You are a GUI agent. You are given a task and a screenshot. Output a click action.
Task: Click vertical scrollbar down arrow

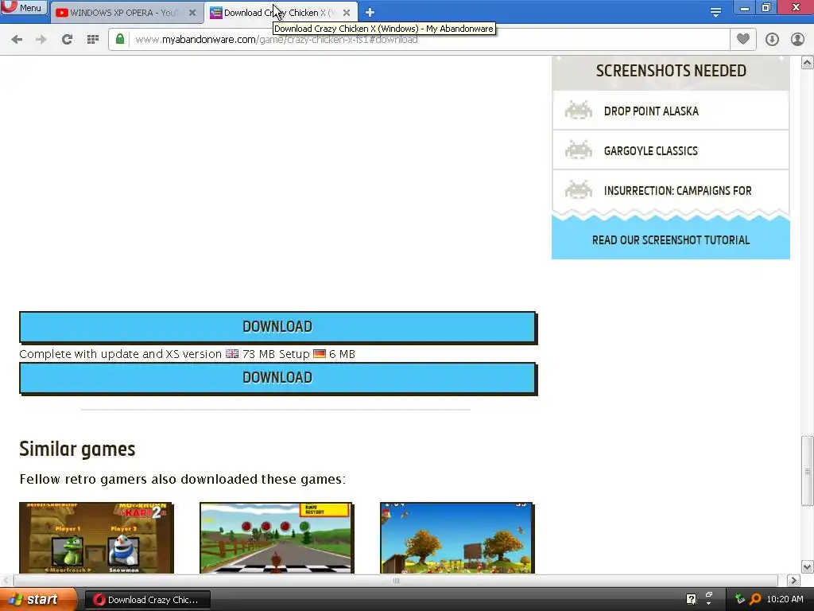pyautogui.click(x=808, y=566)
